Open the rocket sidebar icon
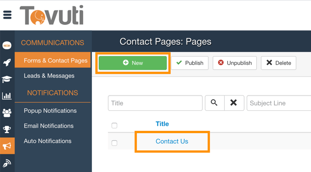Screen dimensions: 311x172 pos(7,62)
